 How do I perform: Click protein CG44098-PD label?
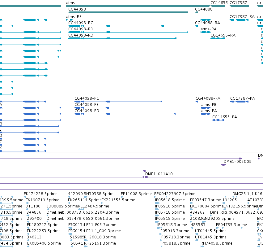87,111
